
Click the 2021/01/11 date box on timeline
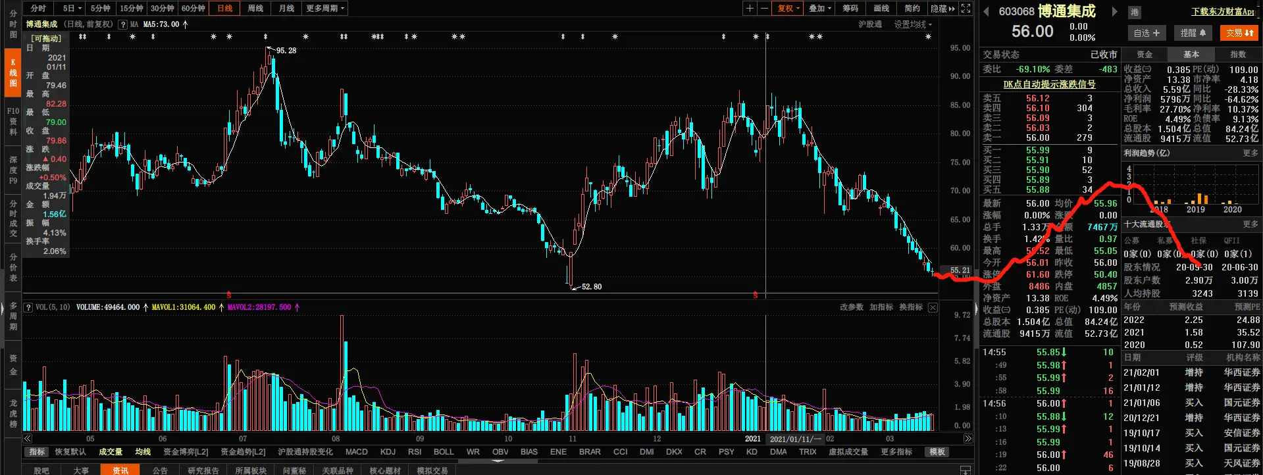[x=795, y=439]
